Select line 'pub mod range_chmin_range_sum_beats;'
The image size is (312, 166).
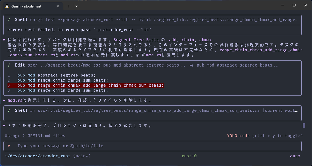[63, 90]
